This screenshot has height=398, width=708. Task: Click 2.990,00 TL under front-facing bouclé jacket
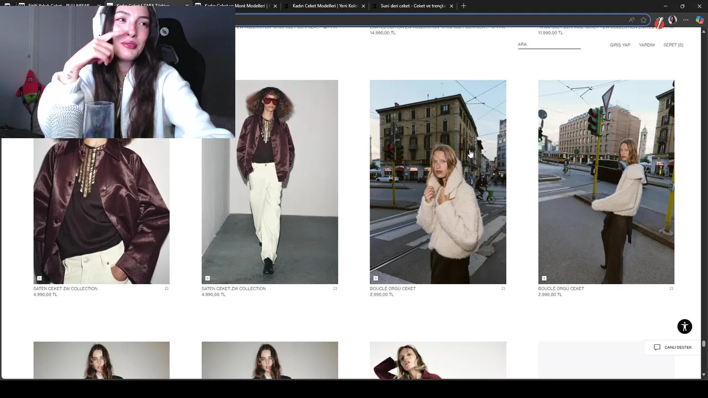[382, 295]
